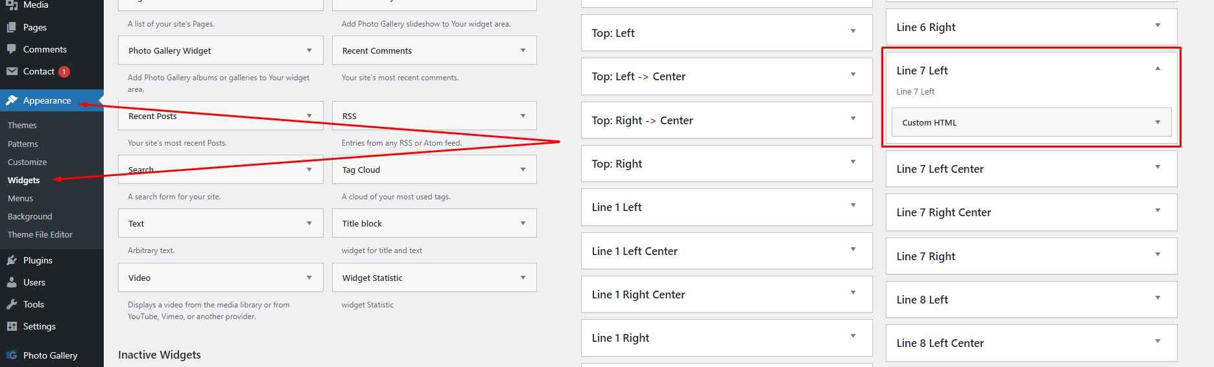Expand the Custom HTML widget
This screenshot has height=367, width=1214.
(1158, 122)
